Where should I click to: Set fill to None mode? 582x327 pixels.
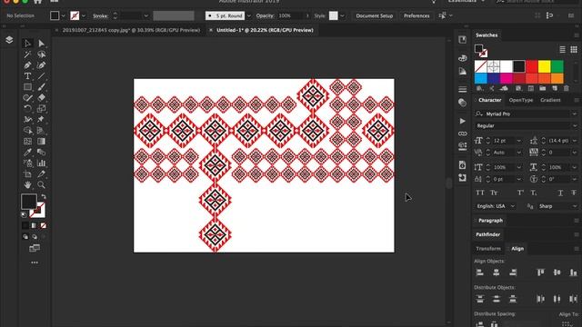pos(43,225)
